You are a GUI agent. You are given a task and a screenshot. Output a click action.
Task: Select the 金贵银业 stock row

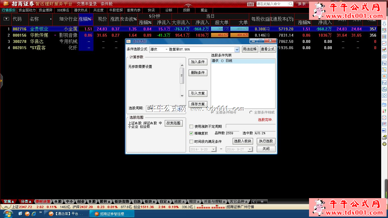click(190, 29)
